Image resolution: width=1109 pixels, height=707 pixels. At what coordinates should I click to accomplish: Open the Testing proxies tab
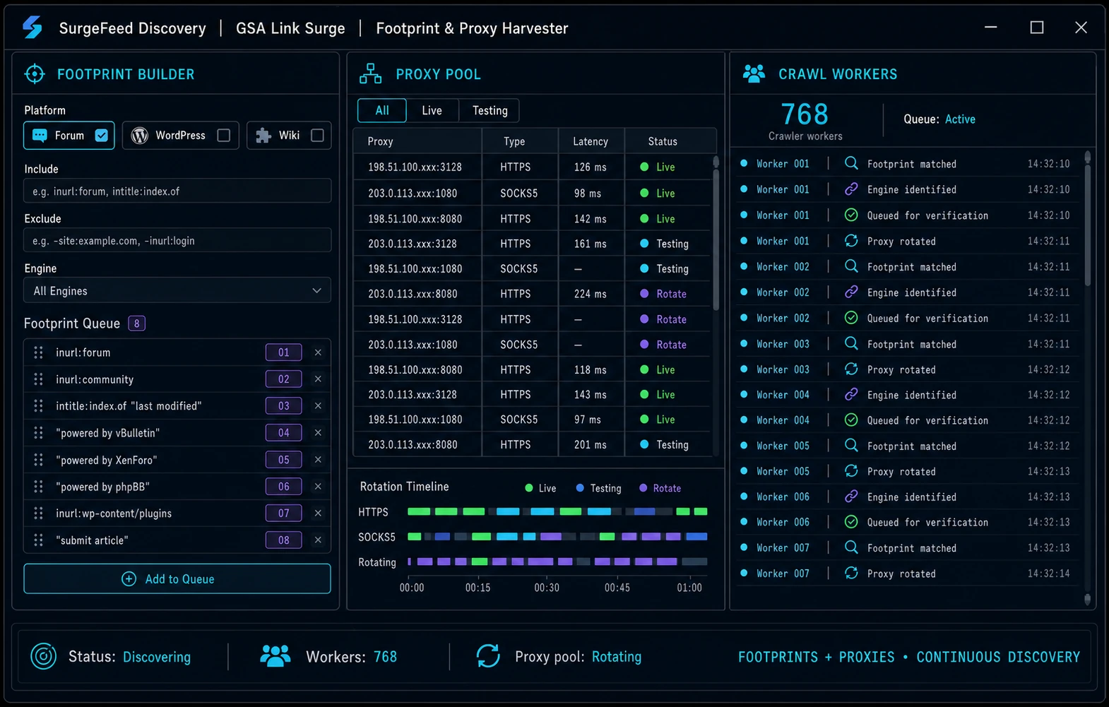click(490, 110)
